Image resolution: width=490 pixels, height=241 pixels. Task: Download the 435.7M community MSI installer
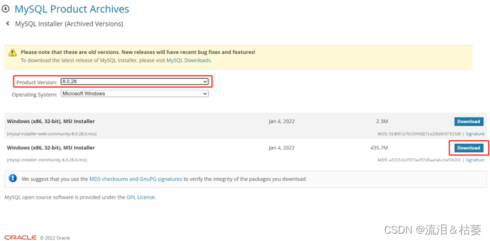[468, 148]
